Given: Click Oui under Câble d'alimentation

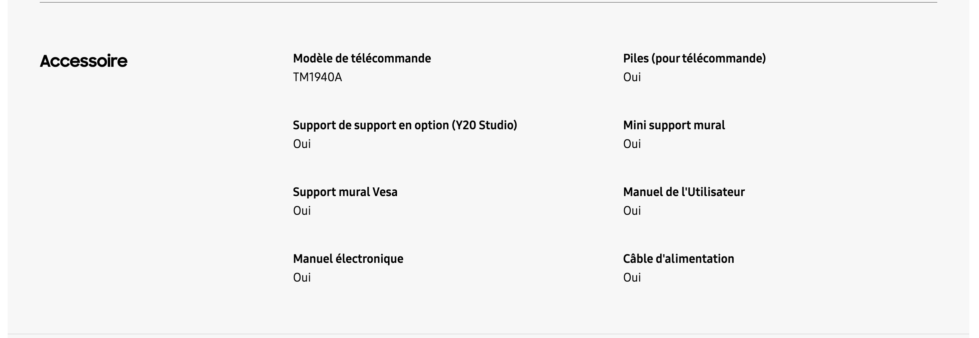Looking at the screenshot, I should pos(632,278).
